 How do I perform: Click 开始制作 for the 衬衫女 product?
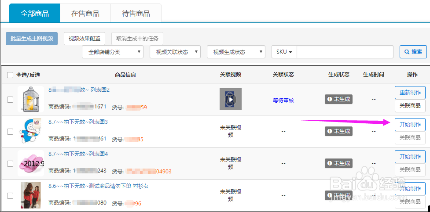tap(410, 188)
